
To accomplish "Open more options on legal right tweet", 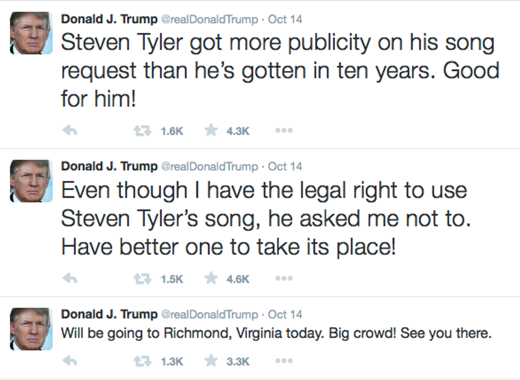I will 284,279.
